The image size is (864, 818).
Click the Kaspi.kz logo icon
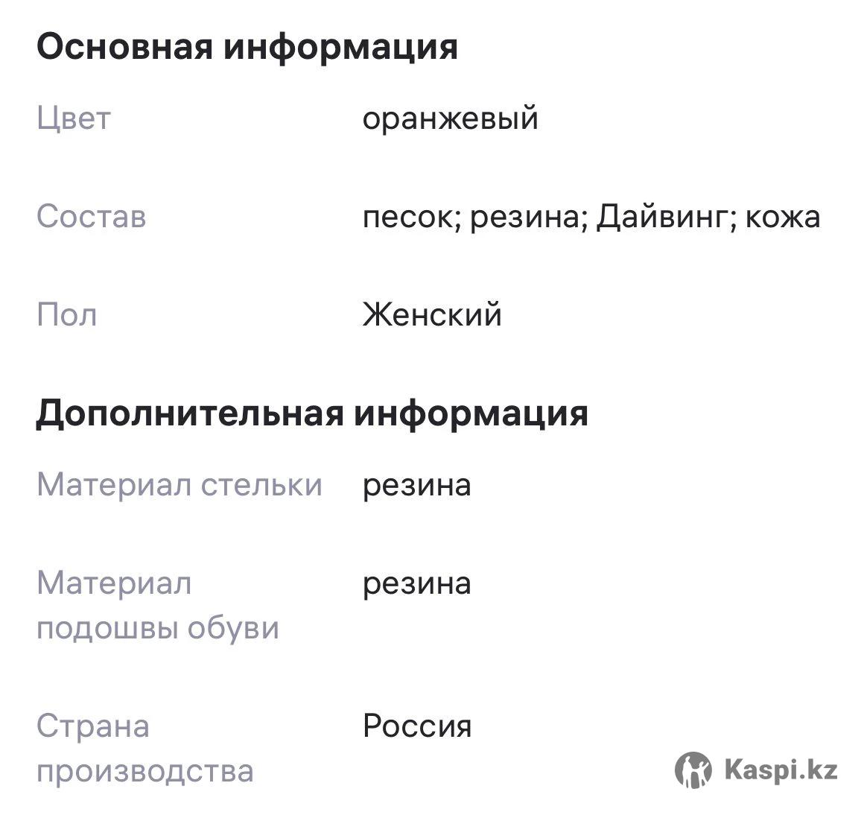click(693, 770)
